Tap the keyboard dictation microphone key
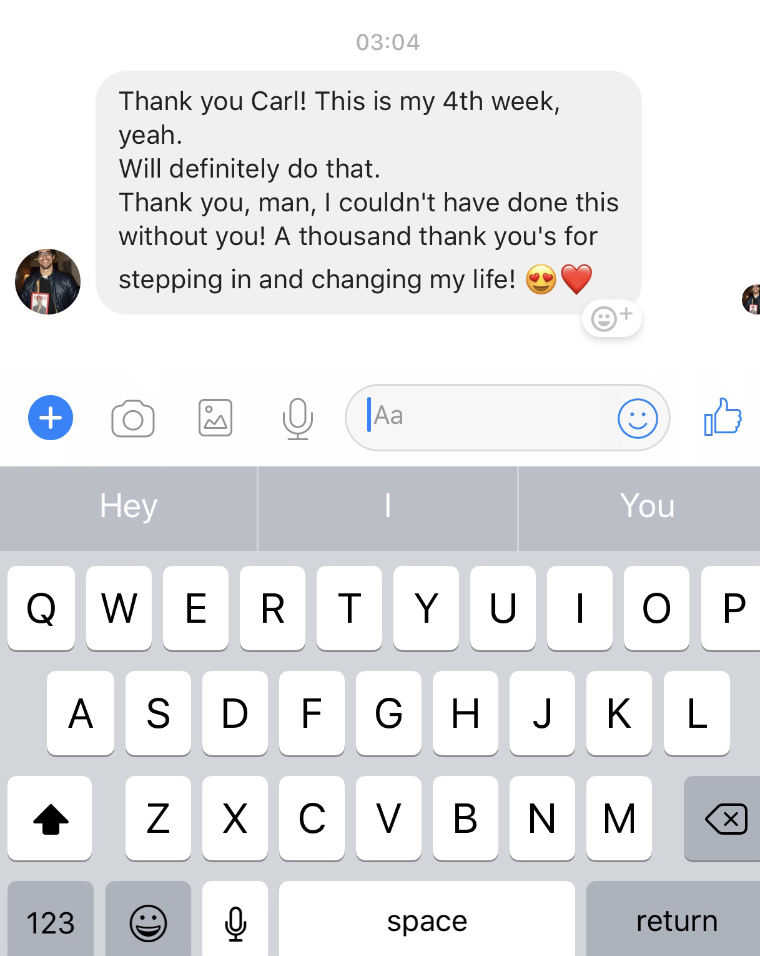760x956 pixels. tap(235, 920)
